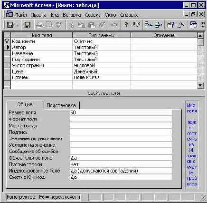The height and width of the screenshot is (203, 207).
Task: Click the Сообщение об ошибке field
Action: click(121, 152)
